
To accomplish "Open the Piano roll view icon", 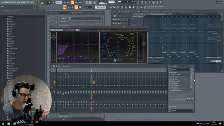I will pyautogui.click(x=114, y=7).
